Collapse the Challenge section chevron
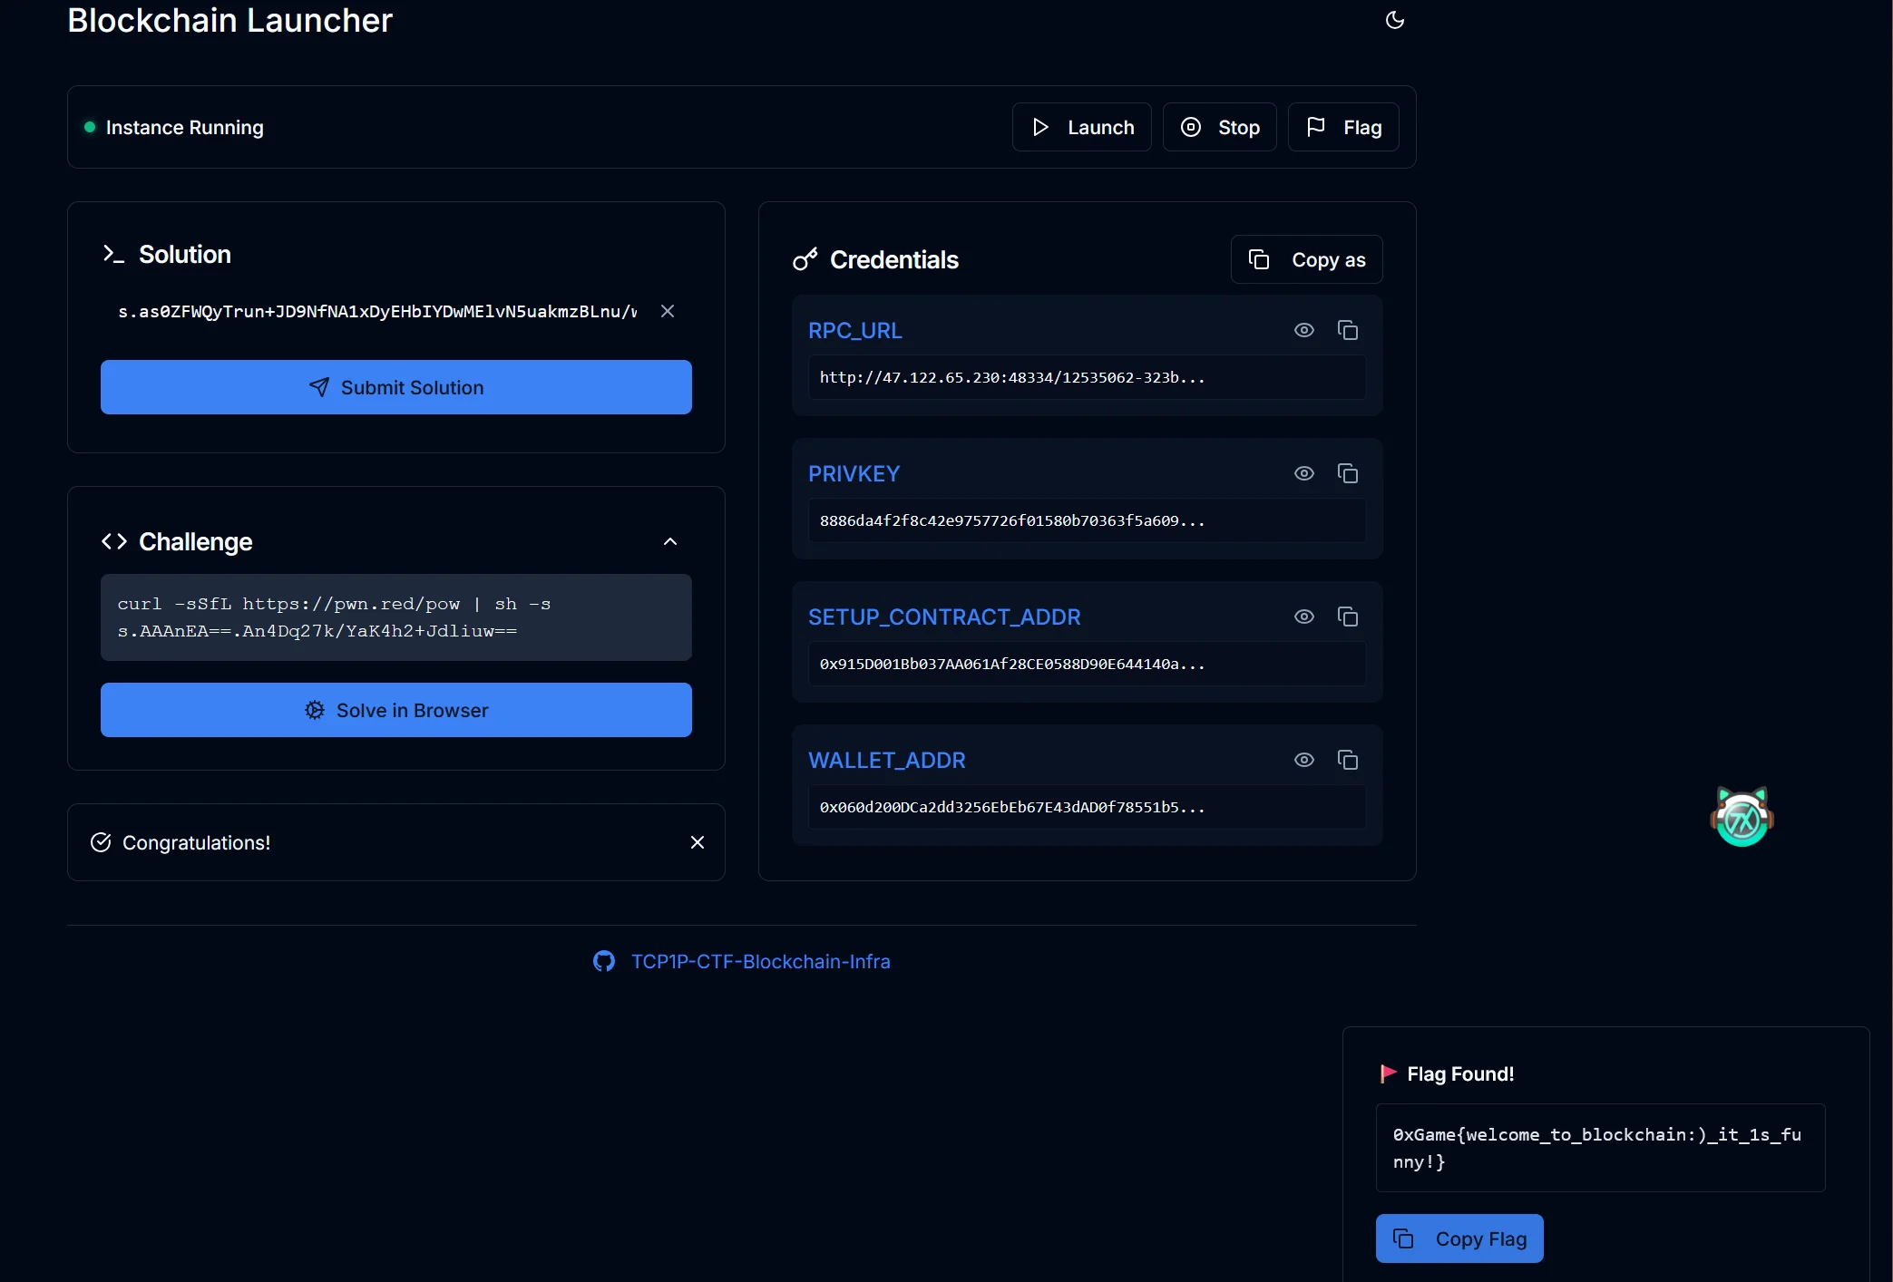 (670, 541)
